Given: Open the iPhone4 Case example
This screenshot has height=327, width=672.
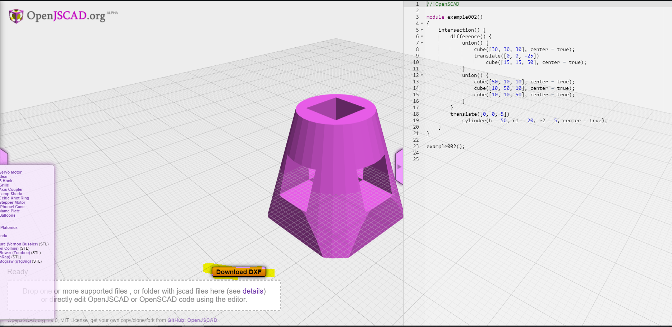Looking at the screenshot, I should pyautogui.click(x=13, y=207).
